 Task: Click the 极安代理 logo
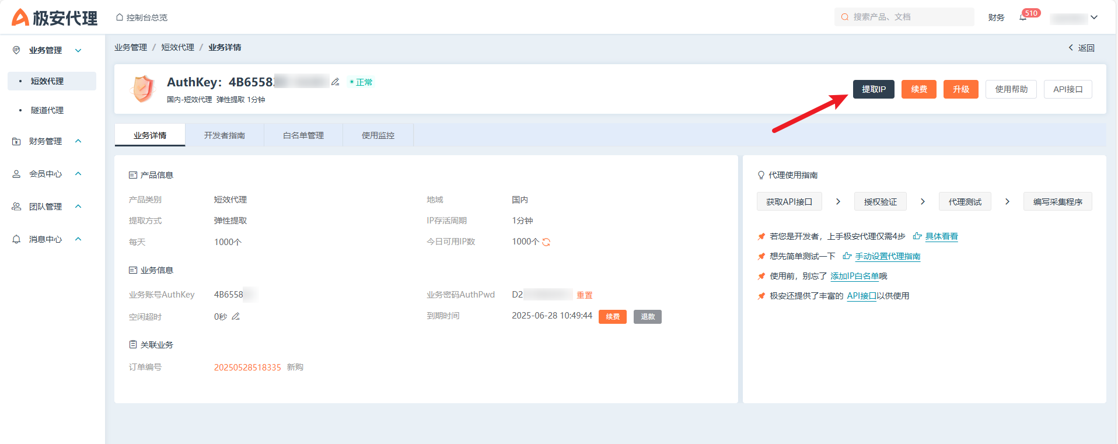[55, 18]
